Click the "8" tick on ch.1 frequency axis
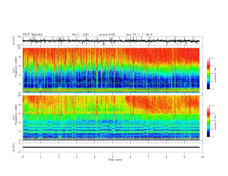The width and height of the screenshot is (228, 176). coord(20,57)
